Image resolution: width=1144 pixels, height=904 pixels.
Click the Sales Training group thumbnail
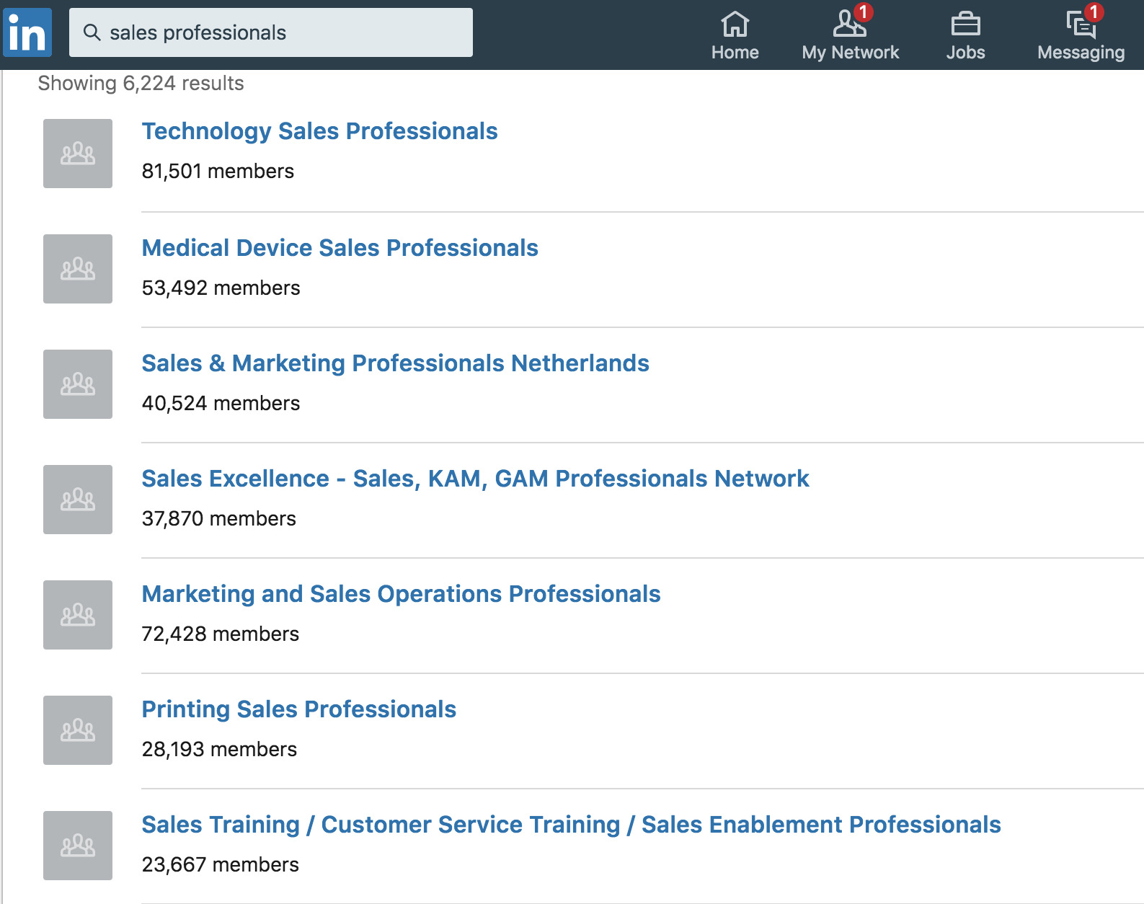[x=78, y=846]
